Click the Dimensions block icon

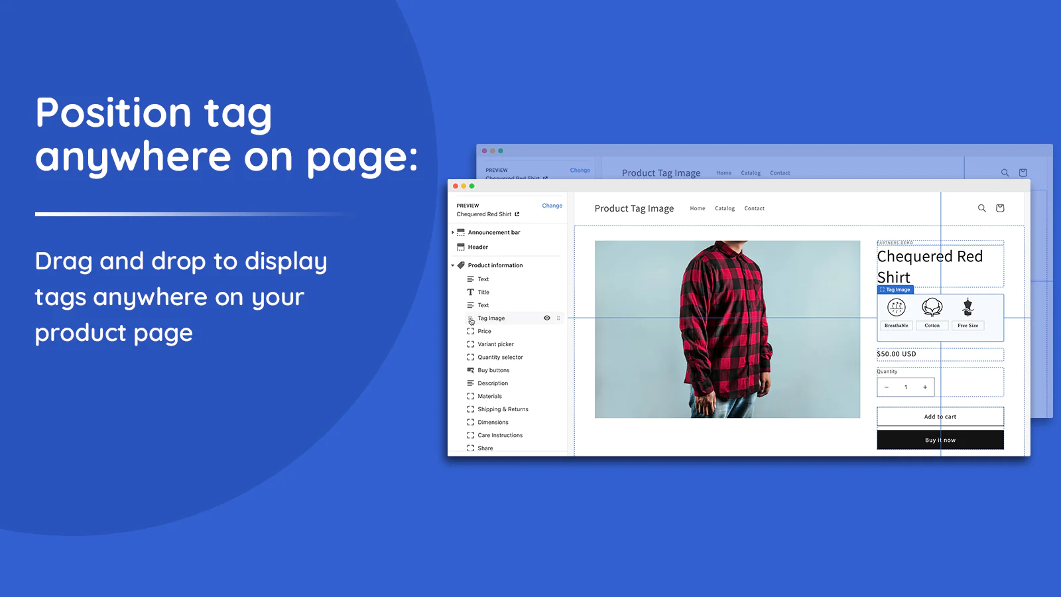point(470,422)
